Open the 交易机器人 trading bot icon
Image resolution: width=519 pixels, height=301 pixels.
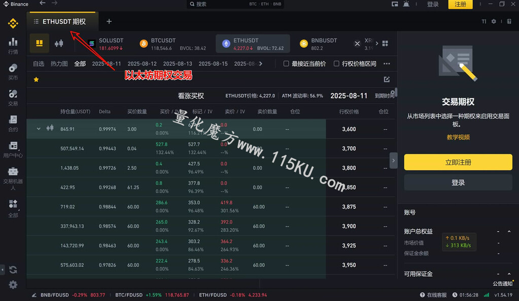pos(13,178)
